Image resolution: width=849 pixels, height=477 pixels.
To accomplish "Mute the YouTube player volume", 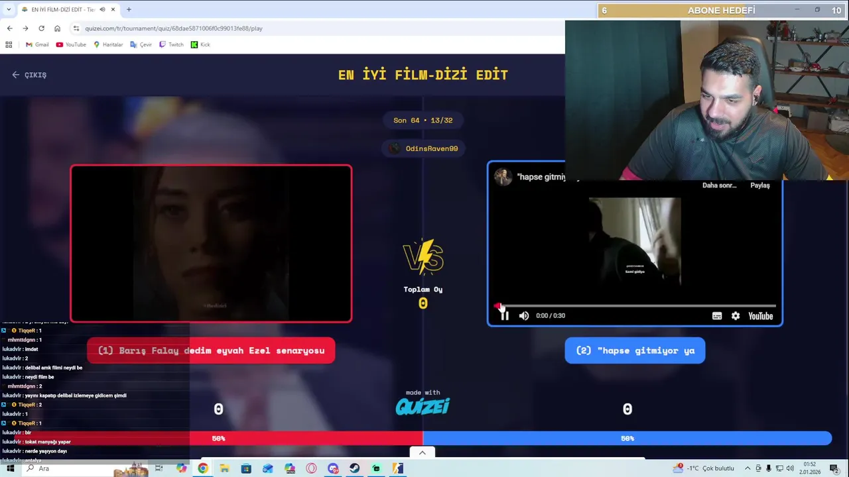I will point(524,316).
